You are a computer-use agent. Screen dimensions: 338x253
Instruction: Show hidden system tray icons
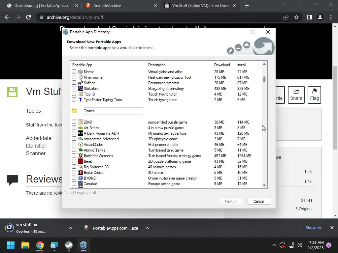coord(274,245)
